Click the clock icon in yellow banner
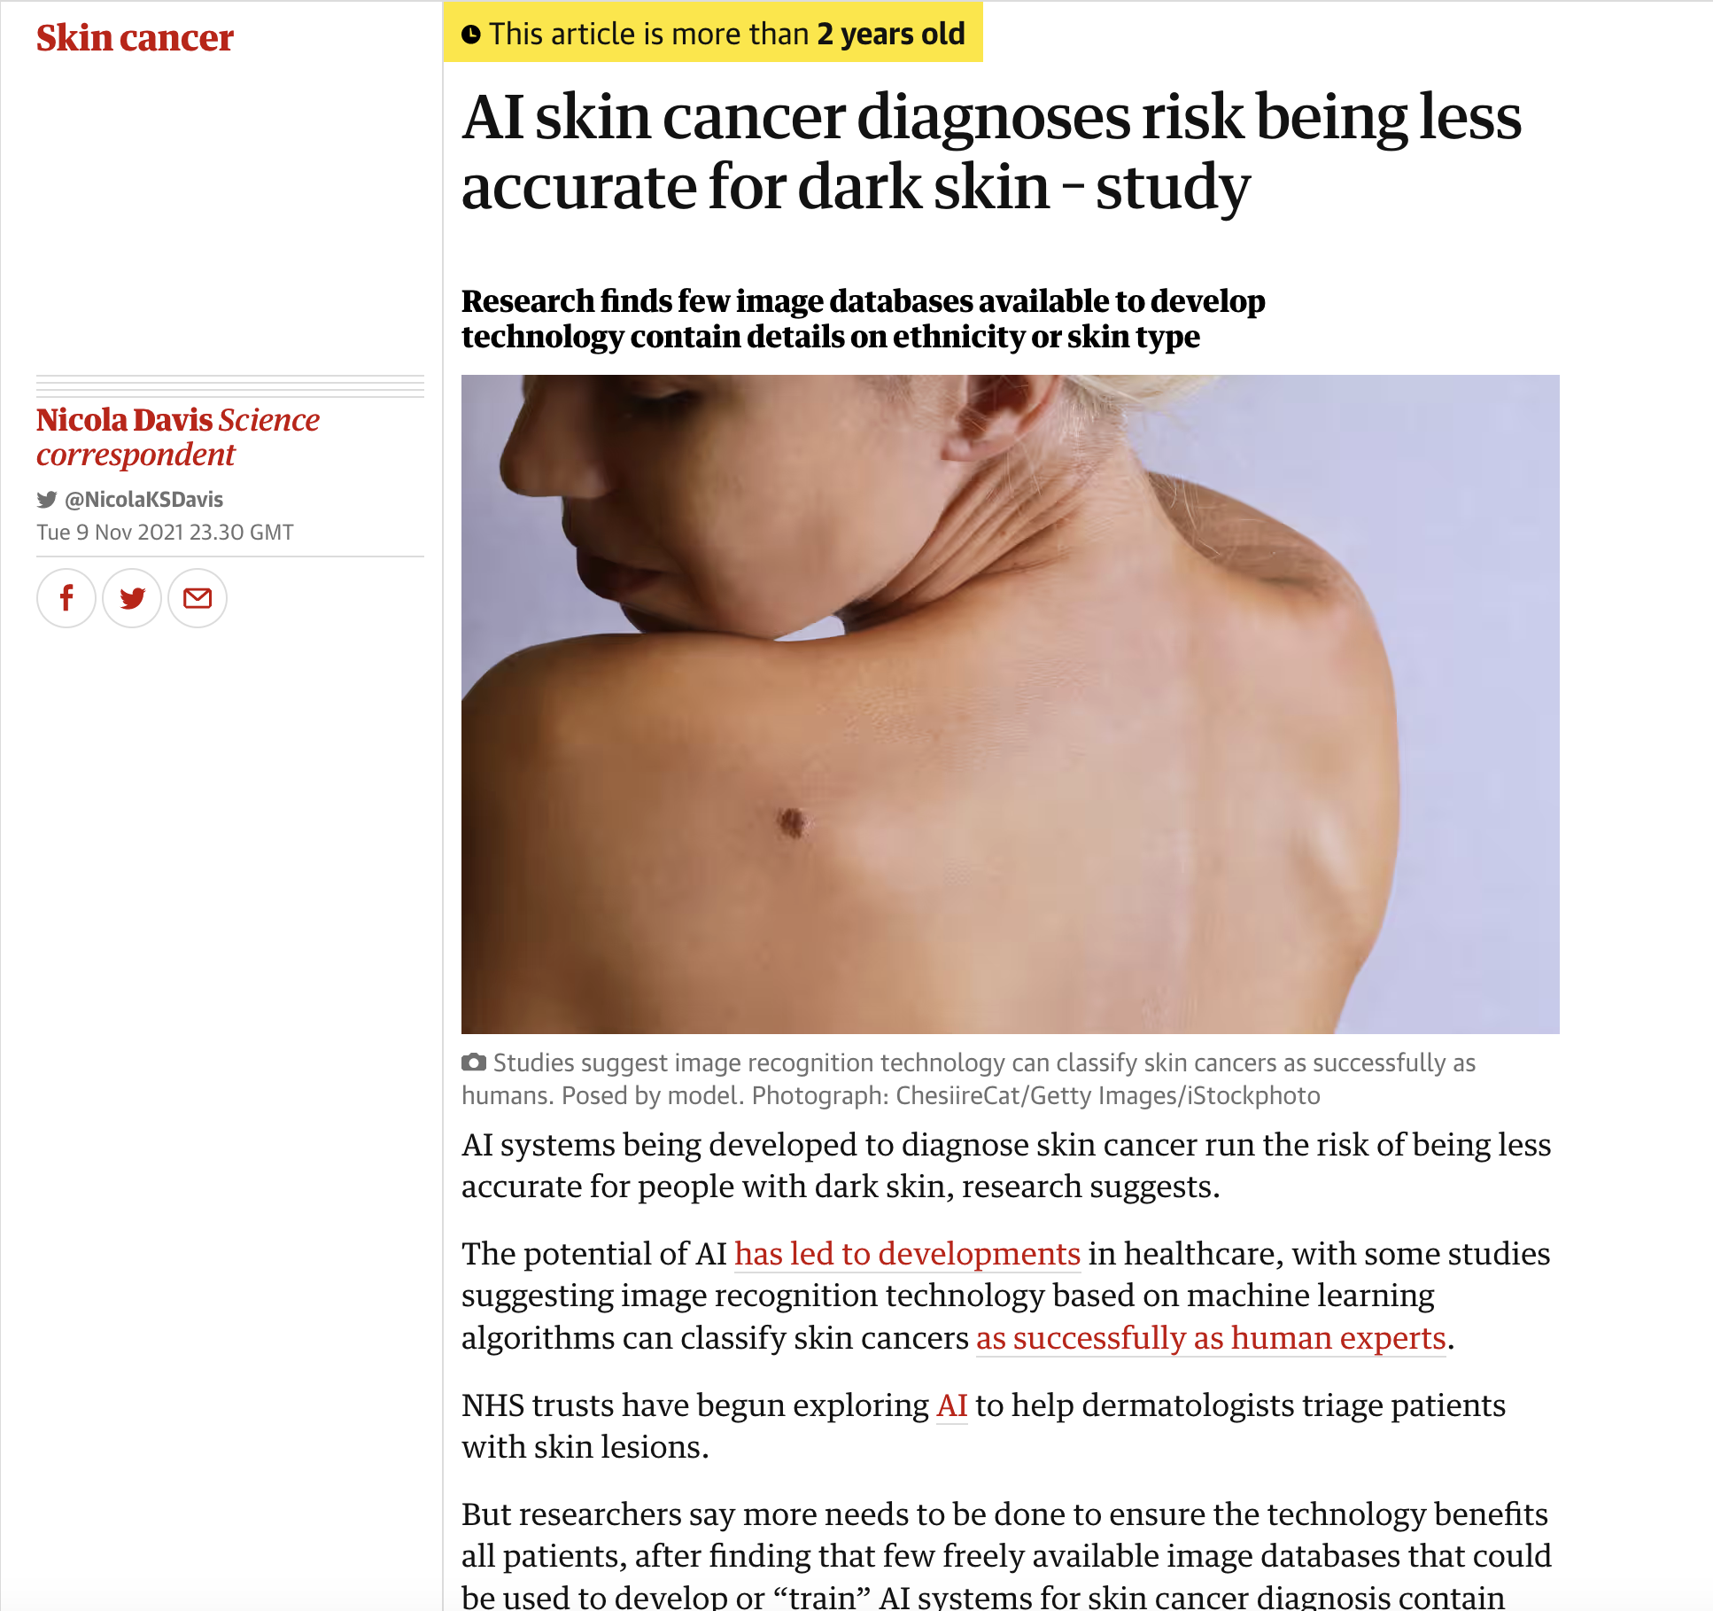The width and height of the screenshot is (1713, 1611). pyautogui.click(x=471, y=35)
